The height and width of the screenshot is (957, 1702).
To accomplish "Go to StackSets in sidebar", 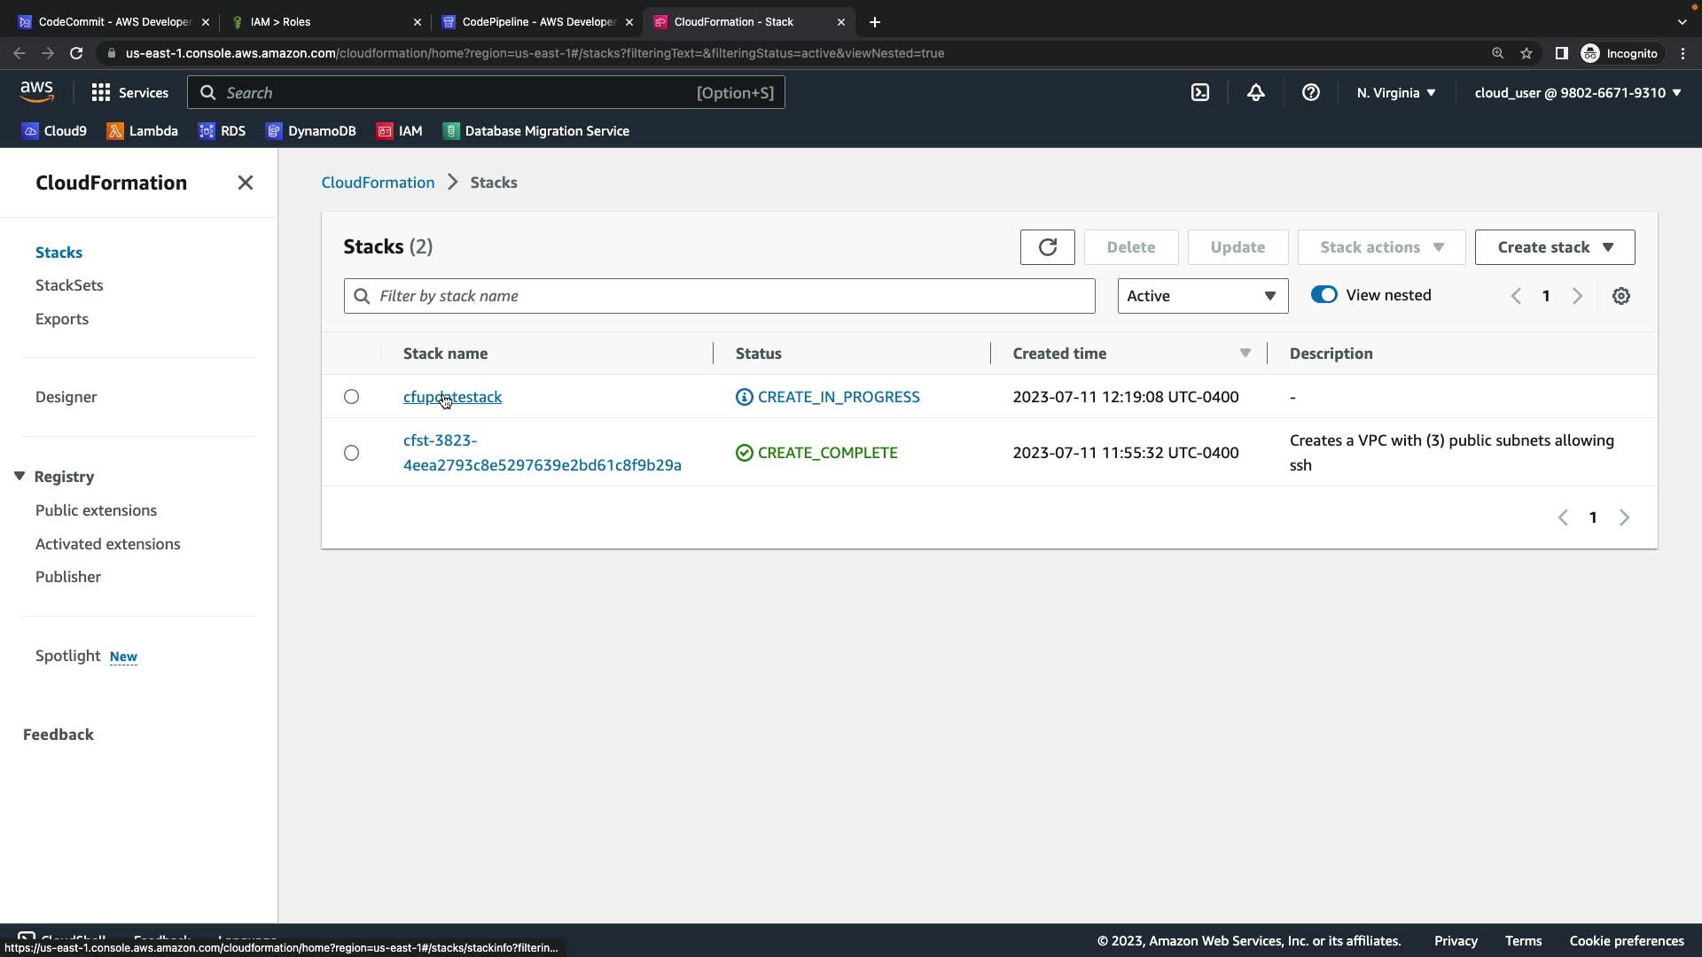I will (69, 285).
